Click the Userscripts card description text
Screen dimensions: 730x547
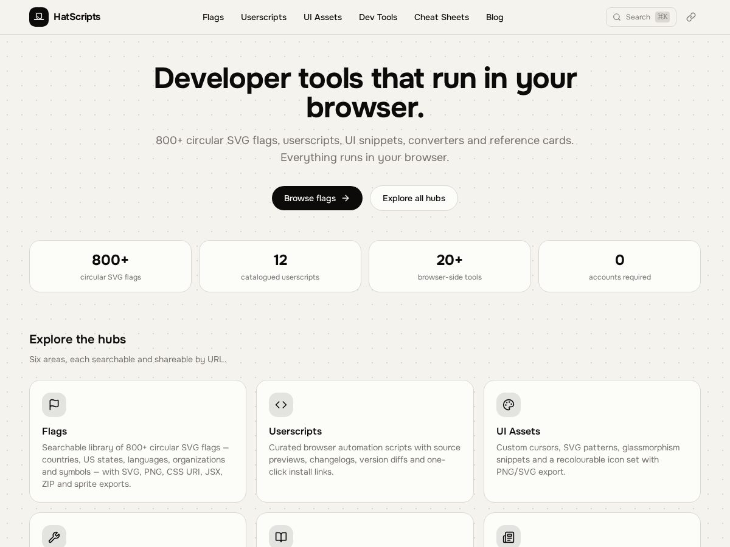click(364, 459)
